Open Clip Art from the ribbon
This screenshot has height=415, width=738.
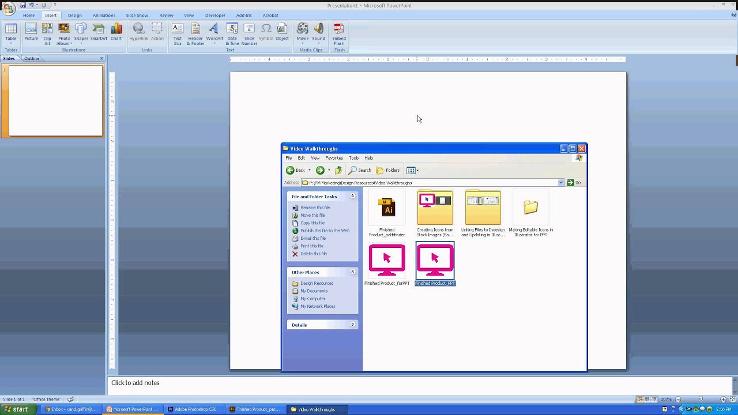pyautogui.click(x=47, y=34)
